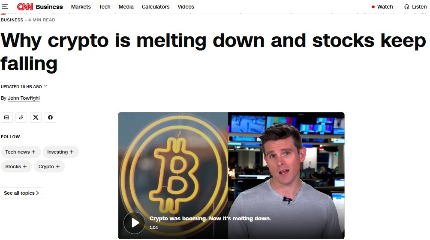This screenshot has height=240, width=430.
Task: Follow the Investing topic
Action: [60, 152]
